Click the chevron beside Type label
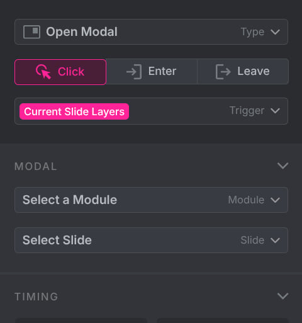Viewport: 302px width, 323px height. [275, 32]
